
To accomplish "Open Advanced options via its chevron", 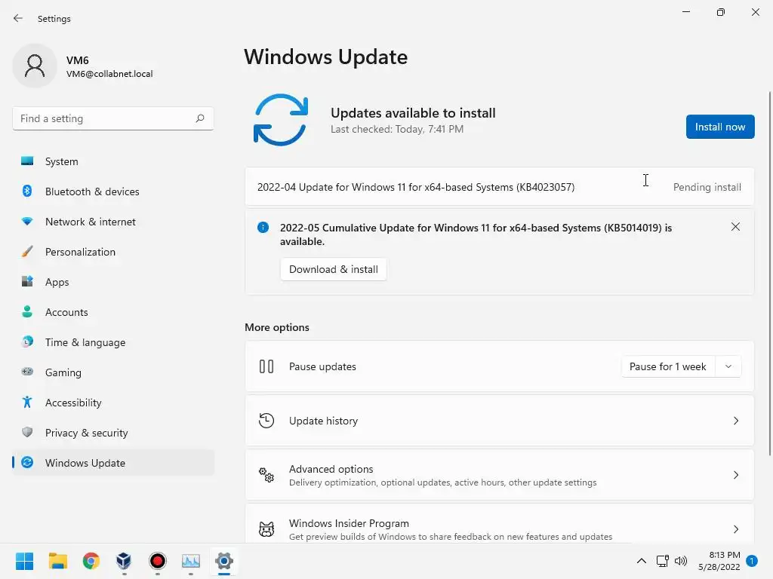I will 735,475.
